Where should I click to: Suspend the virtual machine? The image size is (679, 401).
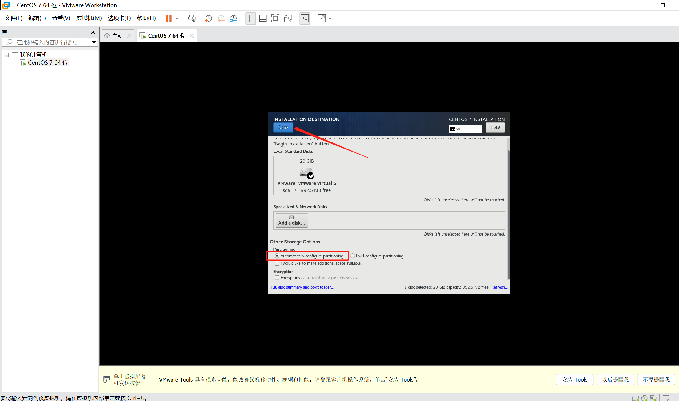169,18
